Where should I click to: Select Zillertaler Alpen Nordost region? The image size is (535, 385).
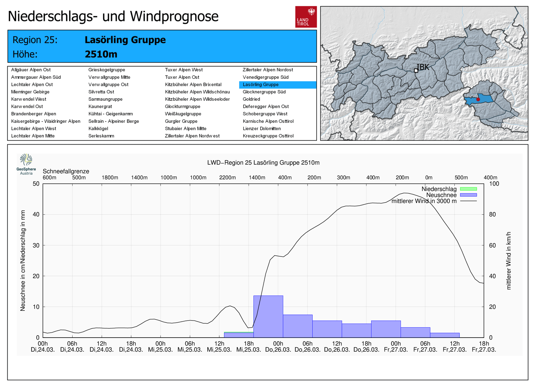(267, 70)
